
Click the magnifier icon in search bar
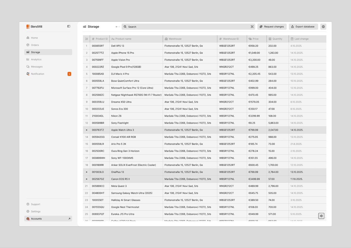click(x=125, y=27)
